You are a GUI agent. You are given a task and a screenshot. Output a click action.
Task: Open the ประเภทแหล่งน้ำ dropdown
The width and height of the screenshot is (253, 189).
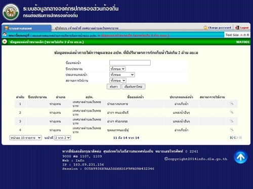(x=122, y=75)
